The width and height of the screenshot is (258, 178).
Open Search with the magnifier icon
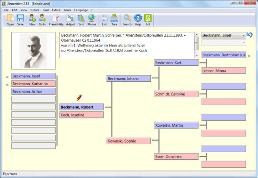[127, 20]
